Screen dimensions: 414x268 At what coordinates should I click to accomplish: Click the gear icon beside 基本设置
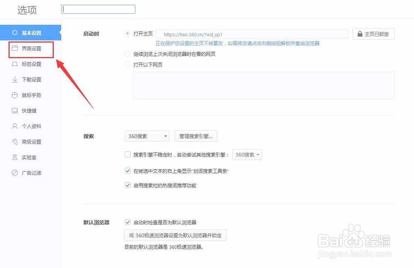15,33
